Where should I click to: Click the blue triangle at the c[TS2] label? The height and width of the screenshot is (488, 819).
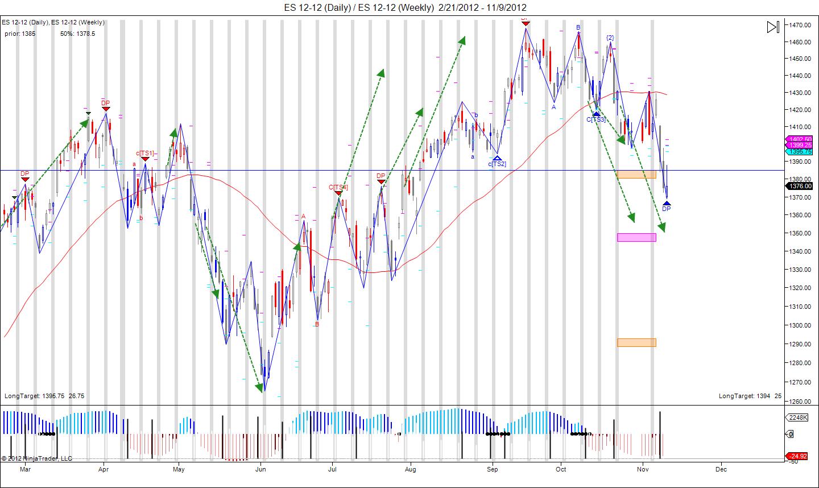(497, 158)
